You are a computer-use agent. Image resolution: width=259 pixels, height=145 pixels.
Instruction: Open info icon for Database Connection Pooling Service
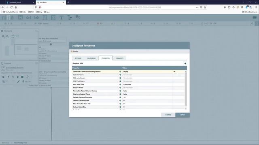point(120,72)
